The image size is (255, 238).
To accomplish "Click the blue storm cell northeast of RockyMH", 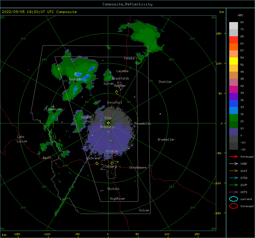I will [x=92, y=69].
